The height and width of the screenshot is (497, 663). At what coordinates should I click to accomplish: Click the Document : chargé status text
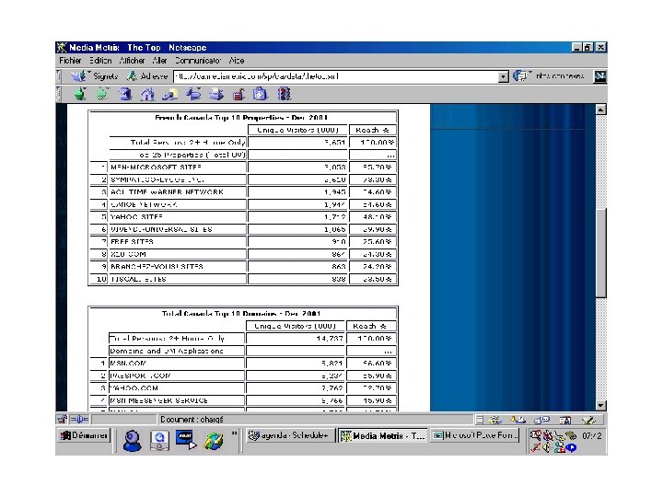tap(192, 420)
